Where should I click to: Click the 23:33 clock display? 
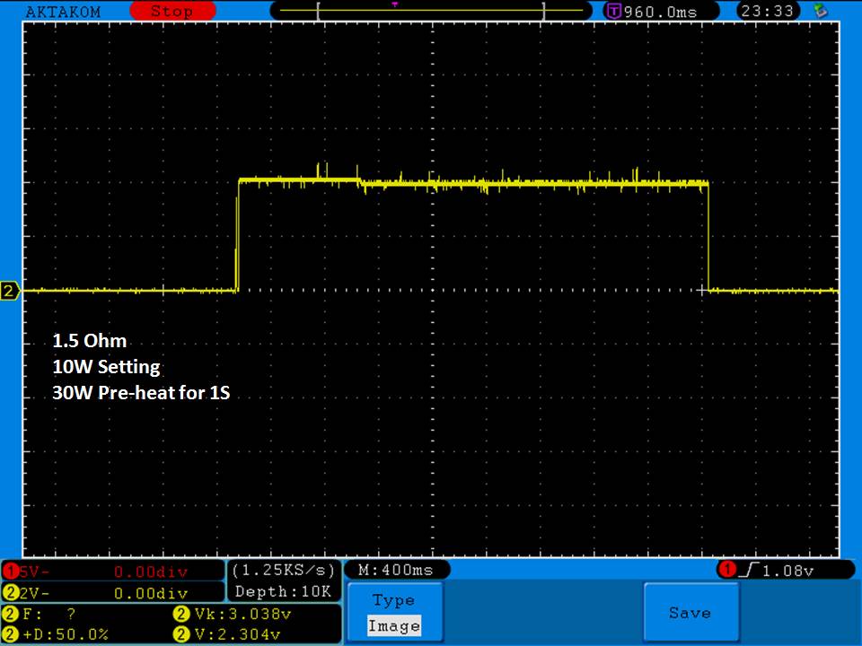766,11
